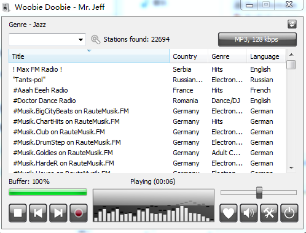This screenshot has width=306, height=233.
Task: Click the 'Buffer: 100%' label
Action: point(29,181)
